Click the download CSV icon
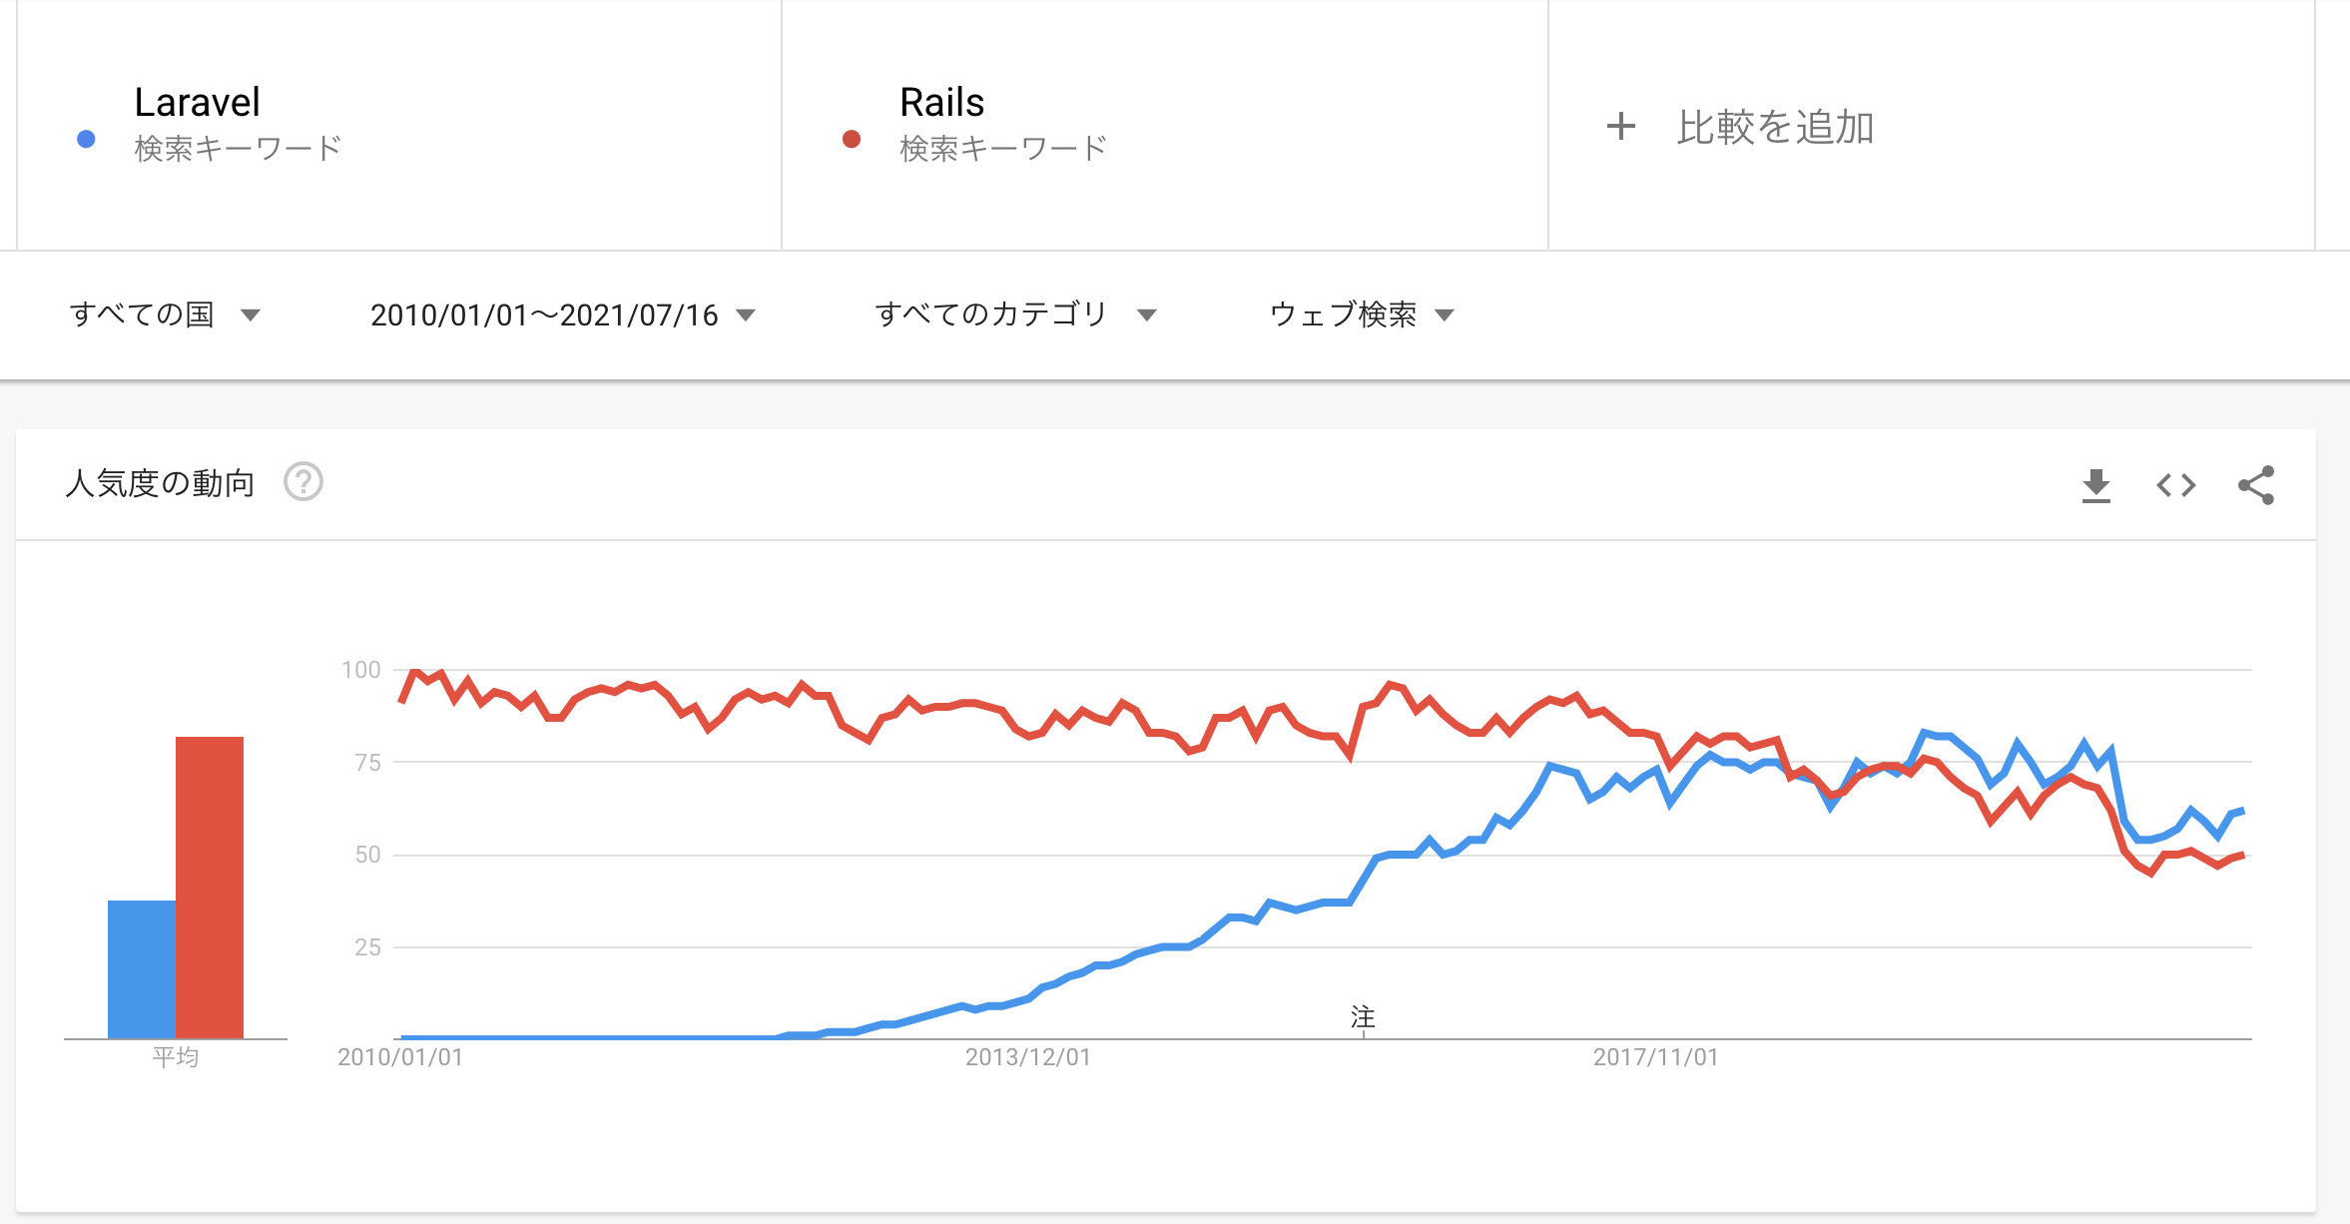 [x=2095, y=486]
